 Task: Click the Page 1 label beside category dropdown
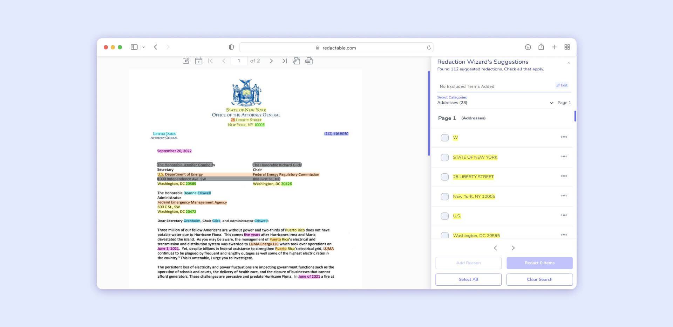click(x=564, y=103)
